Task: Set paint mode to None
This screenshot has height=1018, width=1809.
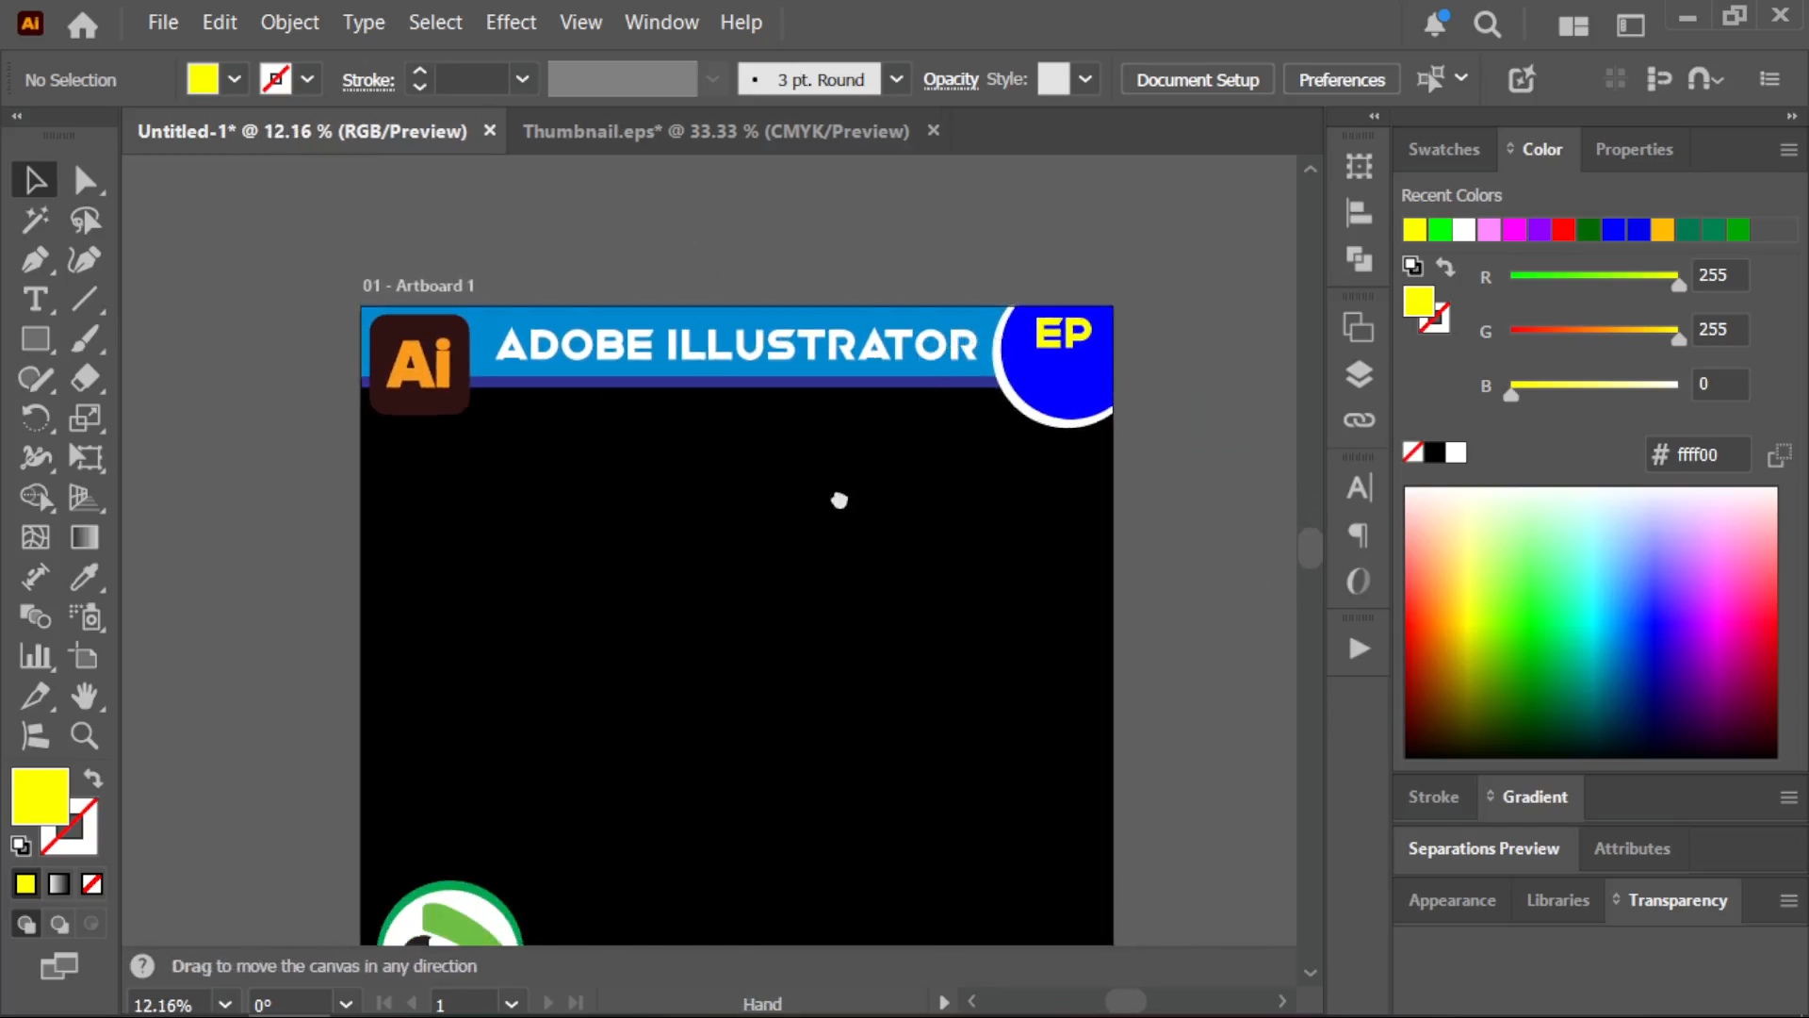Action: (91, 884)
